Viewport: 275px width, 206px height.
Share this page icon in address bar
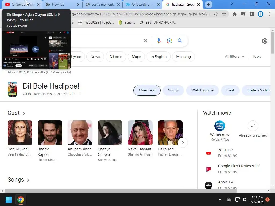[215, 14]
